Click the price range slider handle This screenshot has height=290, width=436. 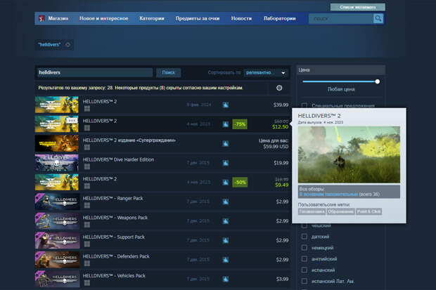tap(378, 81)
